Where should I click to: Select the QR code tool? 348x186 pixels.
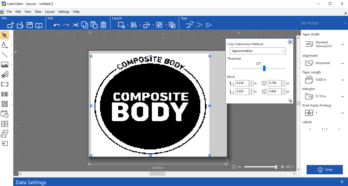coord(5,104)
